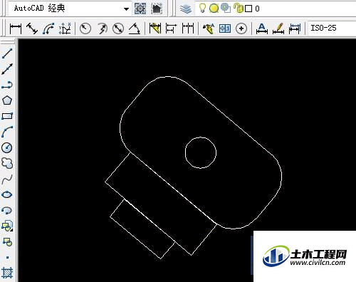Start the Quick Dimension tool
Screen dimensions: 356x282
pyautogui.click(x=155, y=28)
